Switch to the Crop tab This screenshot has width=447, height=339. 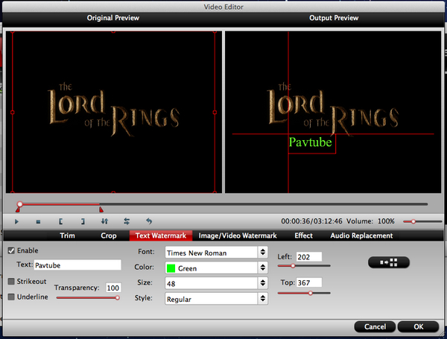pyautogui.click(x=108, y=235)
